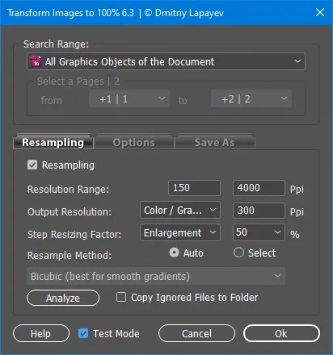Open Help

pyautogui.click(x=41, y=333)
